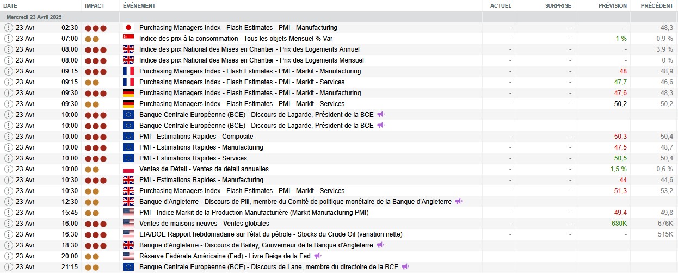Click the megaphone icon after Livre Beige de la Fed

coord(318,256)
